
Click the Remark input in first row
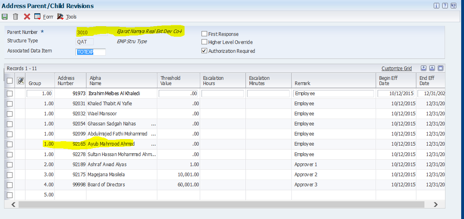point(334,94)
